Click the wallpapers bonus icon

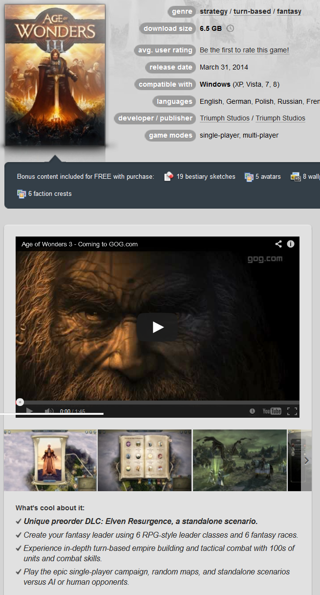(x=295, y=177)
